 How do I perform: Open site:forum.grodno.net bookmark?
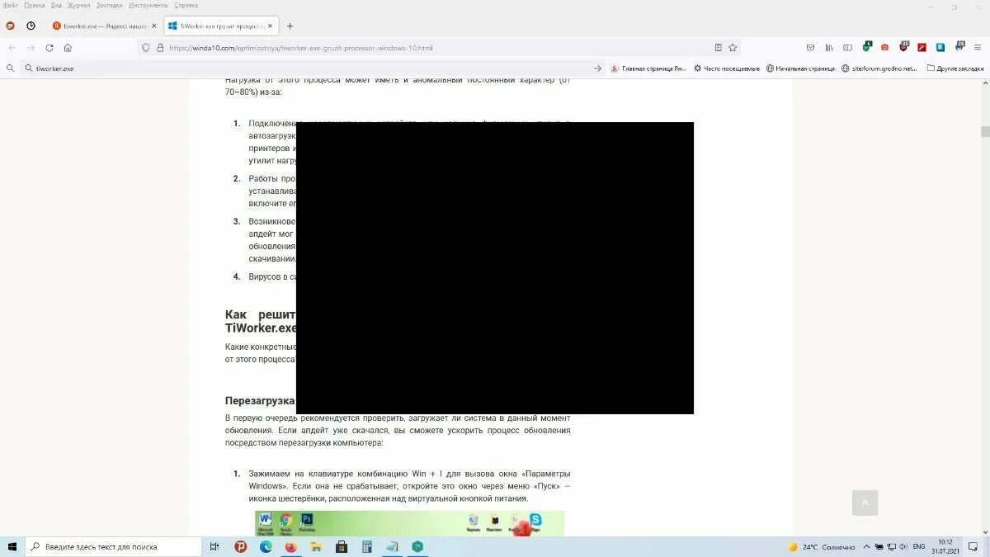[879, 68]
